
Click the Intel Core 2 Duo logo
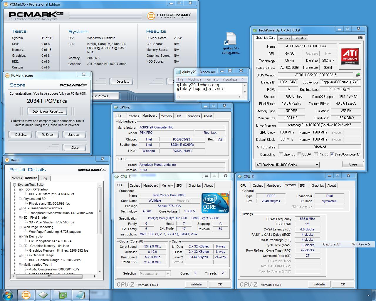click(x=215, y=203)
